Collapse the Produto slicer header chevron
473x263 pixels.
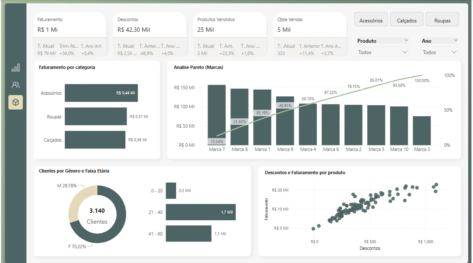coord(406,40)
